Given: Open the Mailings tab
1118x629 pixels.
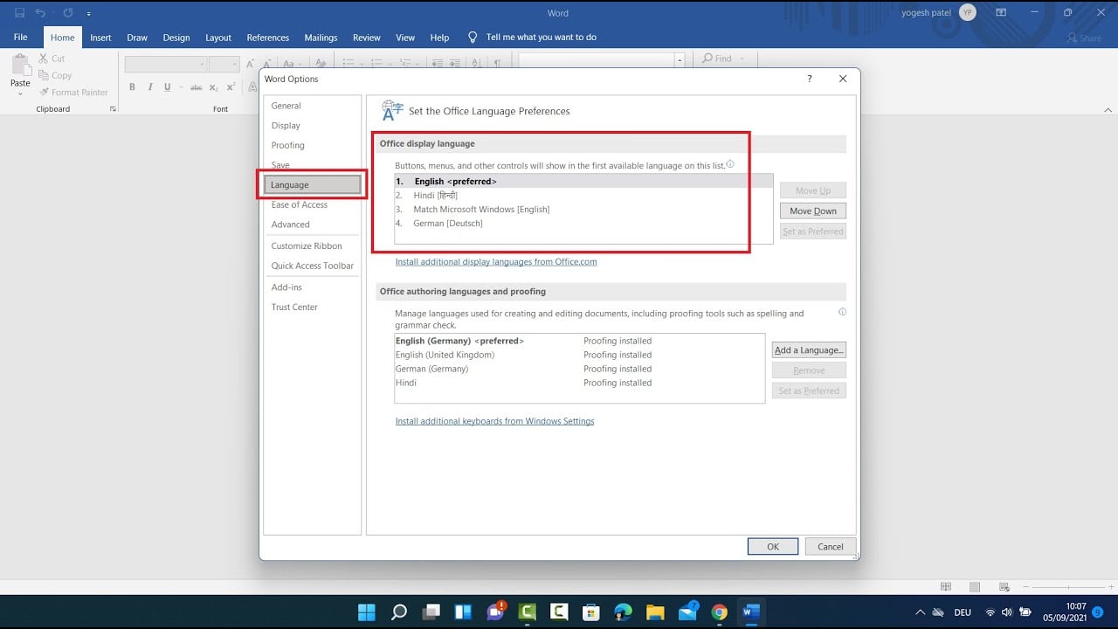Looking at the screenshot, I should click(321, 38).
